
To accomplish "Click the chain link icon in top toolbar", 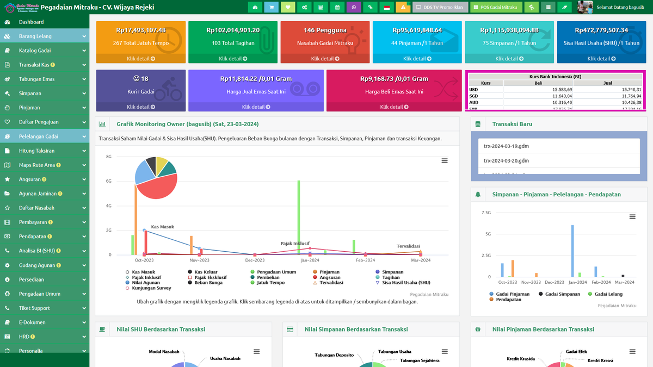I will [371, 7].
